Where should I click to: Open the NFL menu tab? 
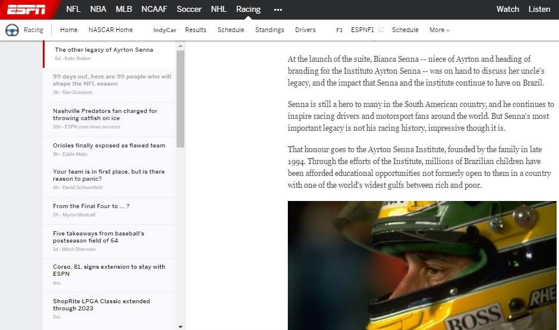(73, 9)
